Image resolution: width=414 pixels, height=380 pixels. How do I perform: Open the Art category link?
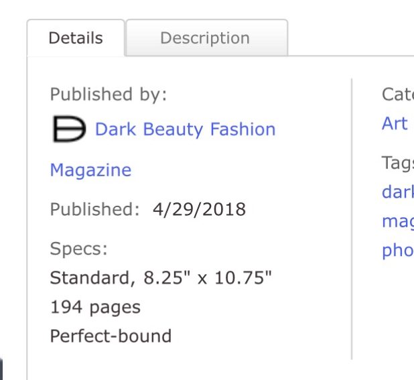[x=395, y=124]
